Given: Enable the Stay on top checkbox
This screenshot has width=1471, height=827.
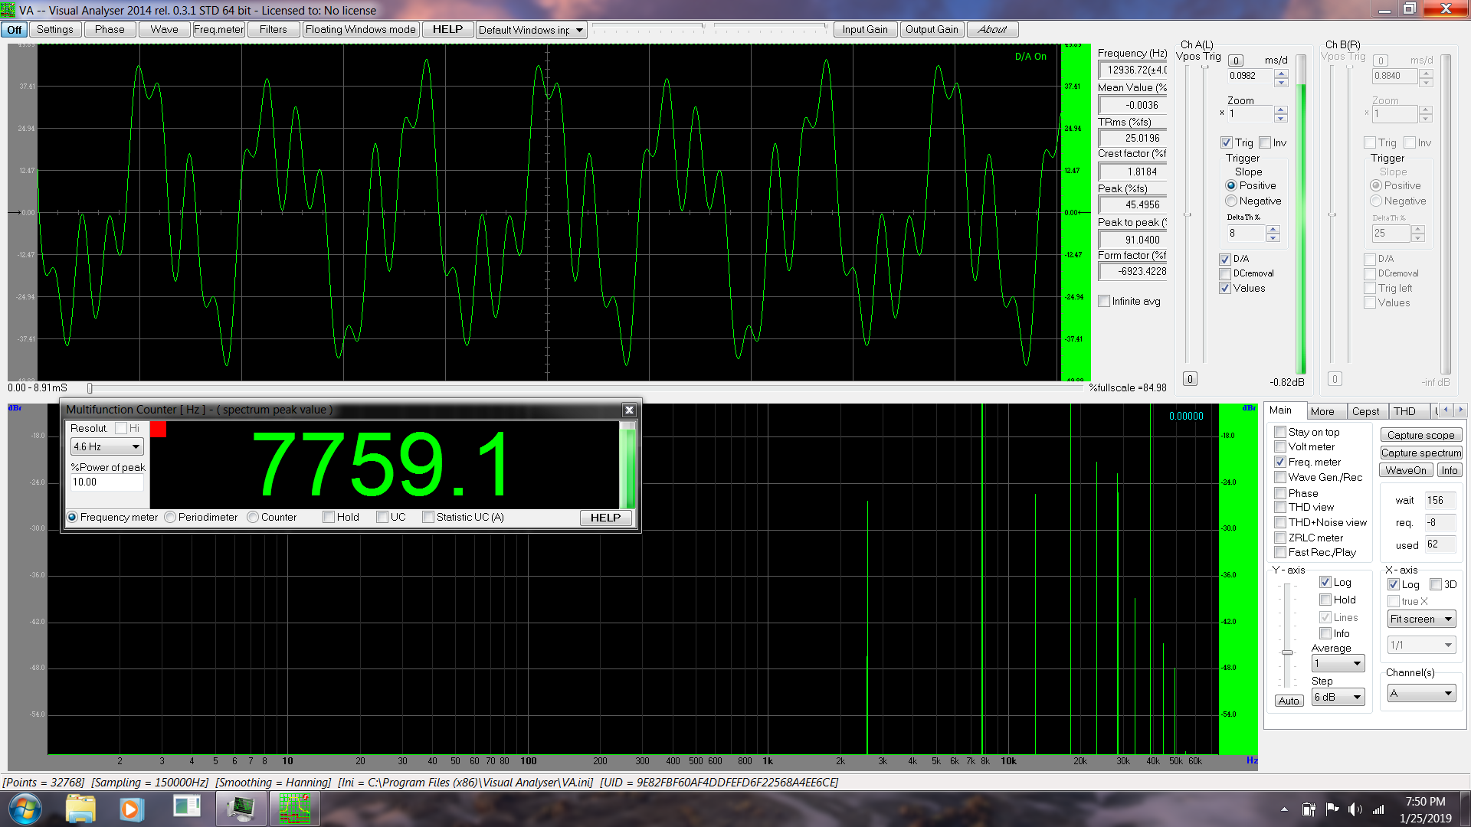Looking at the screenshot, I should 1280,432.
